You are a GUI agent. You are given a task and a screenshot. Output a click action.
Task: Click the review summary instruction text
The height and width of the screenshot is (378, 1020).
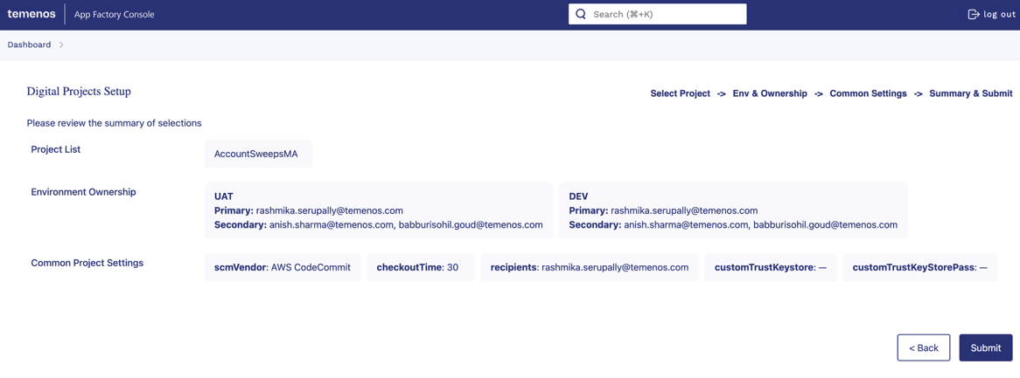point(114,122)
